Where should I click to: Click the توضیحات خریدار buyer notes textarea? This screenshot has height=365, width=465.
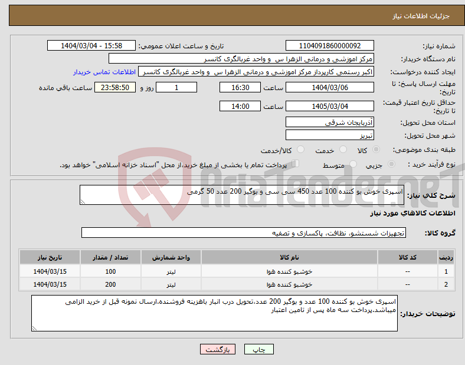[214, 313]
